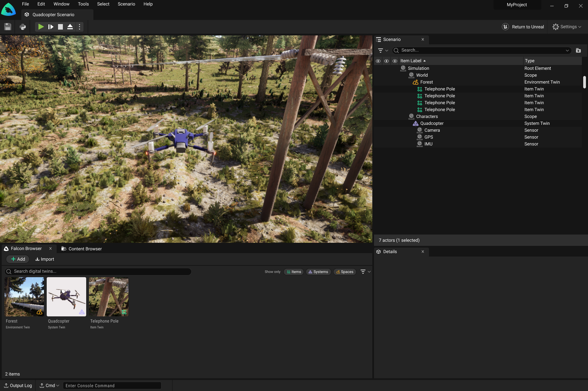Viewport: 588px width, 391px height.
Task: Toggle the Items filter chip
Action: [x=294, y=272]
